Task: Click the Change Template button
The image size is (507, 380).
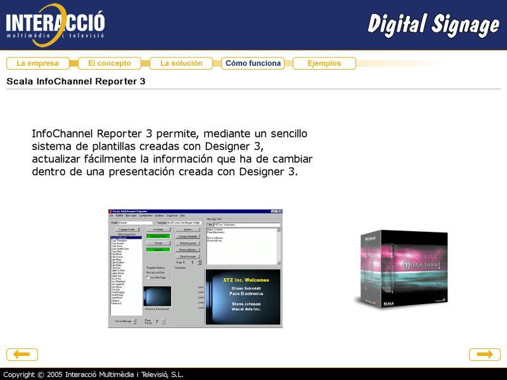Action: click(188, 236)
